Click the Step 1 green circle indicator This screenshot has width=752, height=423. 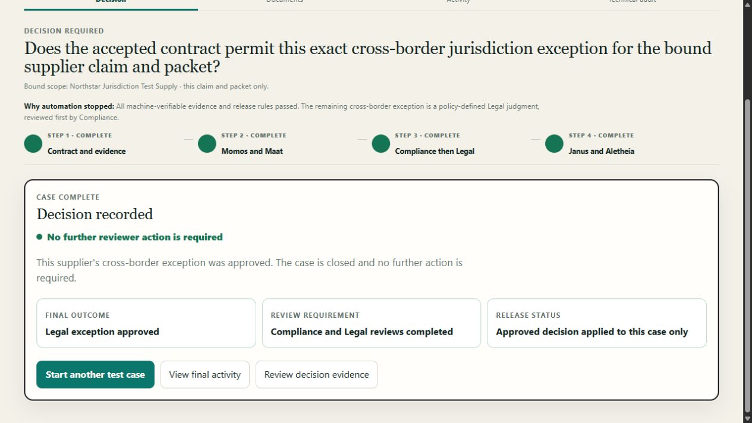click(x=33, y=144)
